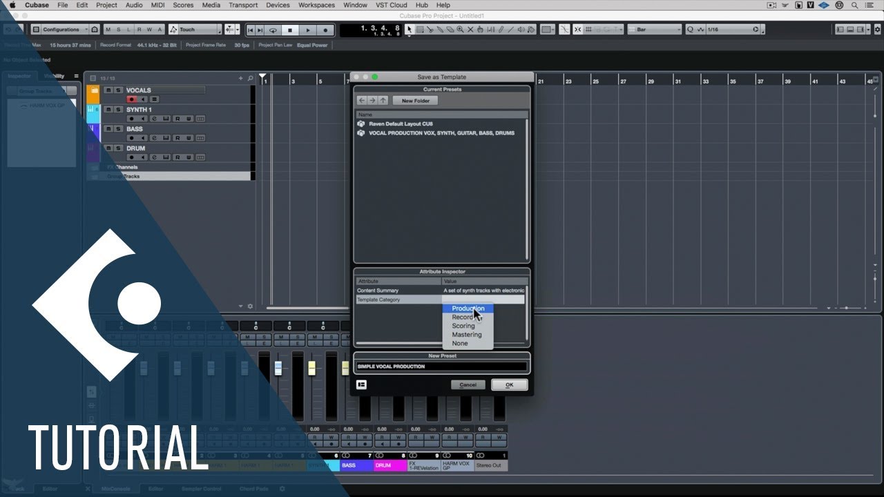Open the Transport menu
The image size is (884, 497).
(243, 5)
